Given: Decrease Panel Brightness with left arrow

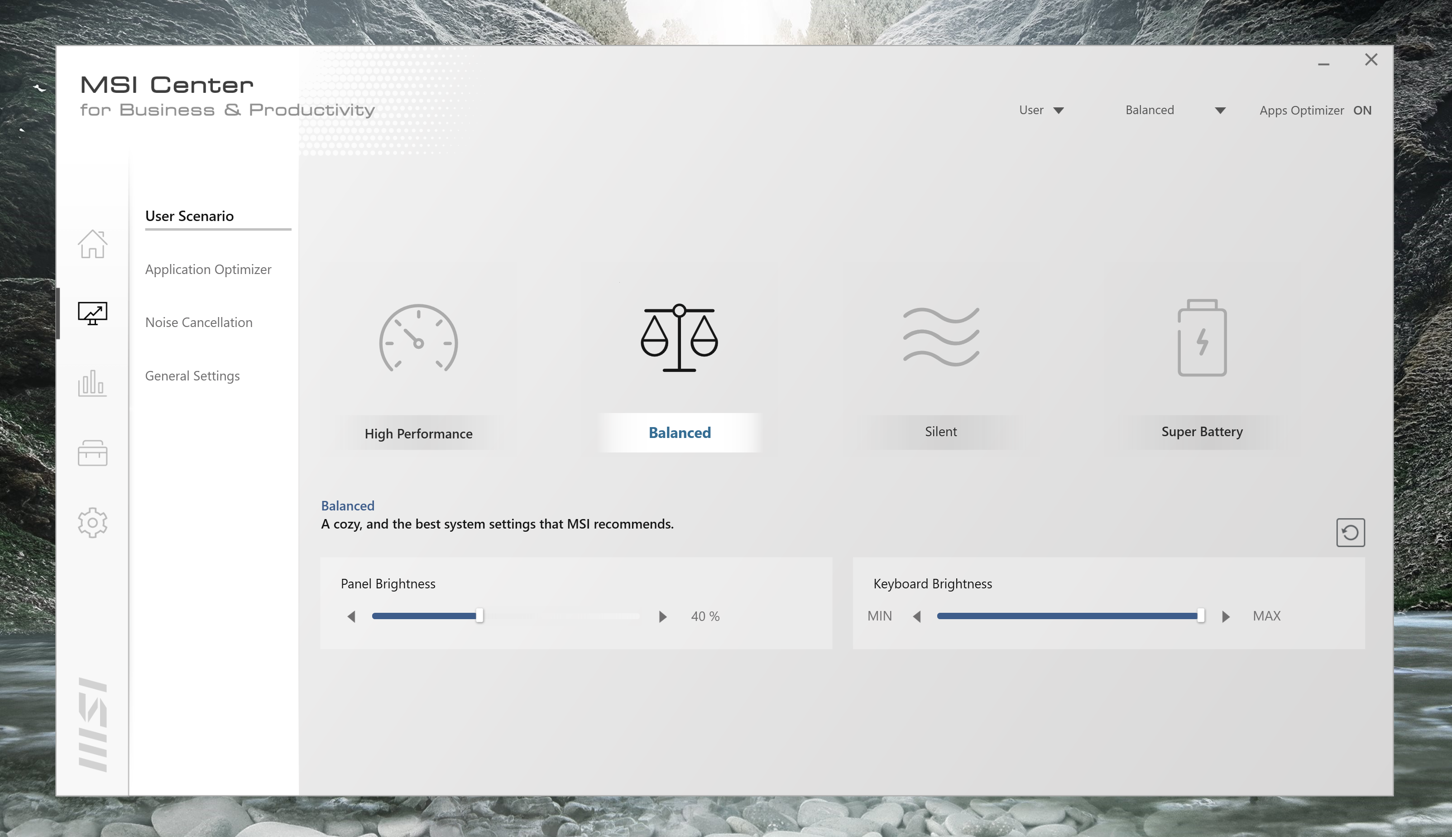Looking at the screenshot, I should point(352,616).
